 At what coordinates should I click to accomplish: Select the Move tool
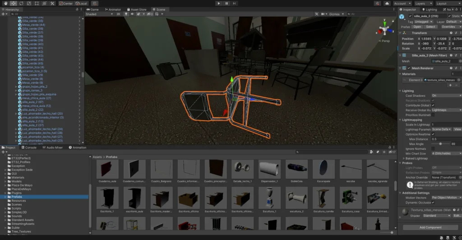(x=13, y=3)
